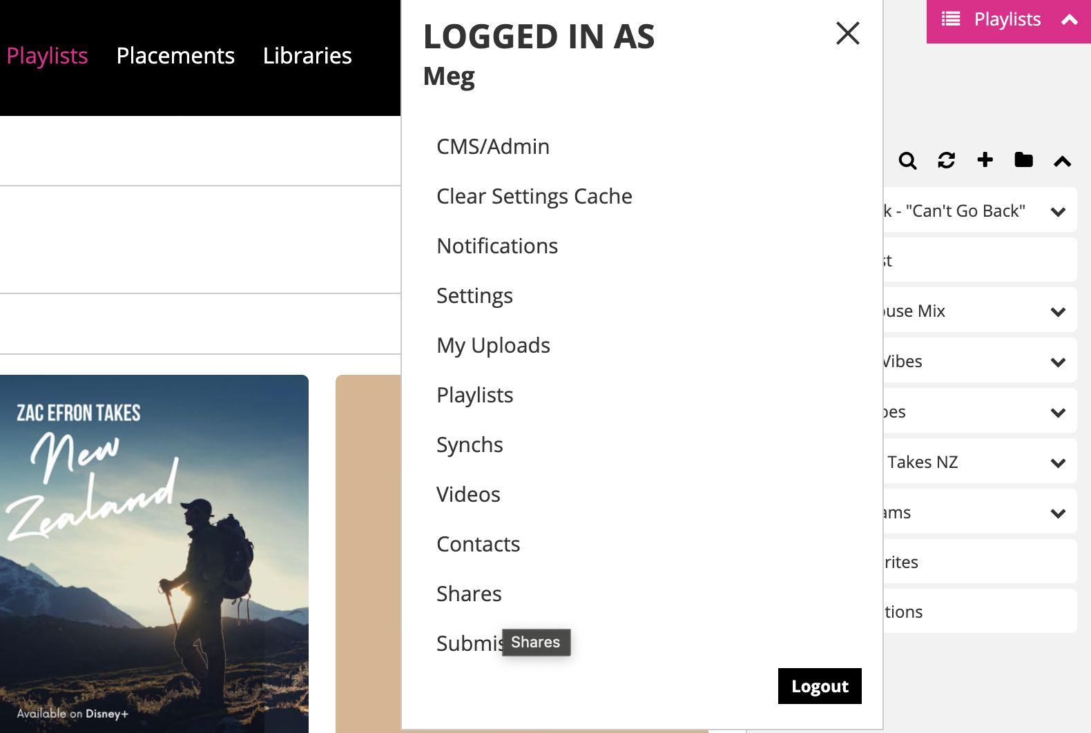Image resolution: width=1091 pixels, height=733 pixels.
Task: Click the folder icon in playlists toolbar
Action: 1023,160
